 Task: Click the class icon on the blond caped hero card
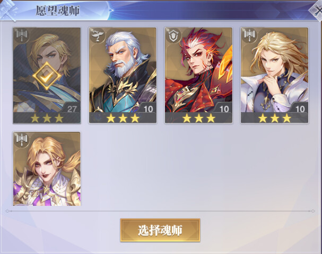22,35
